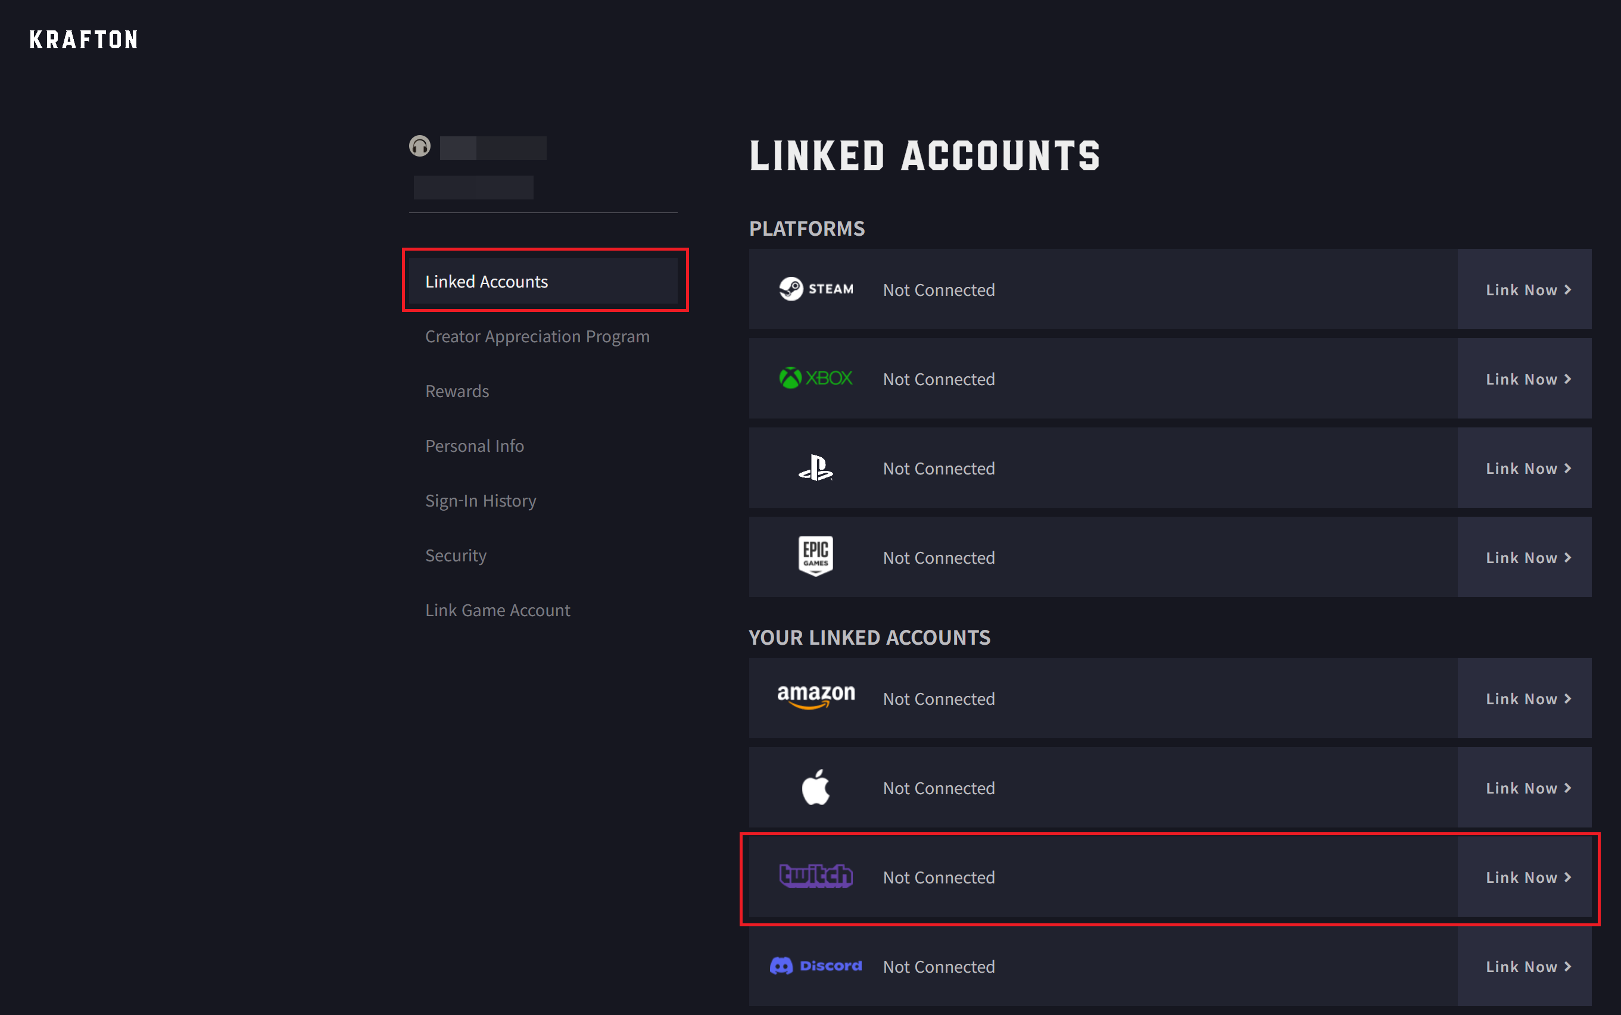
Task: Click the Steam logo icon
Action: coord(815,289)
